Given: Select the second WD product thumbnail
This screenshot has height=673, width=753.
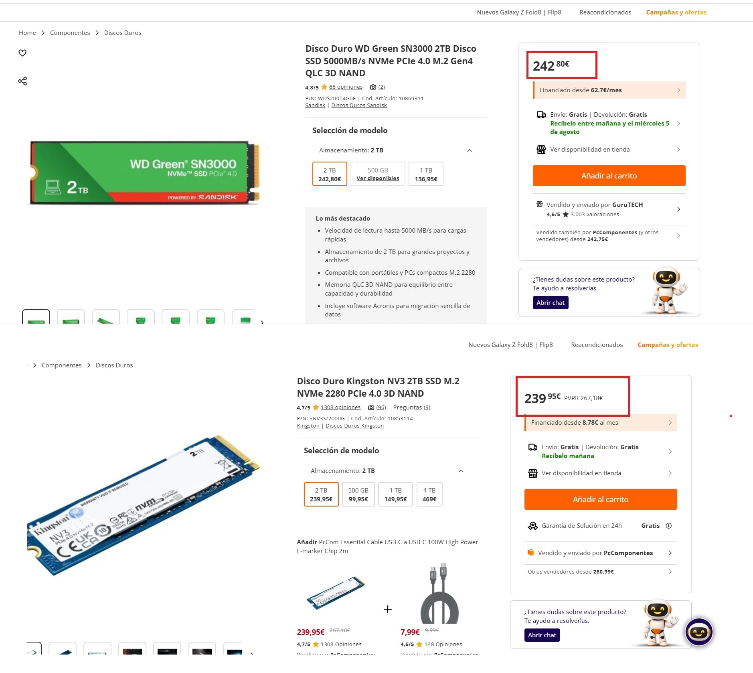Looking at the screenshot, I should [x=71, y=317].
